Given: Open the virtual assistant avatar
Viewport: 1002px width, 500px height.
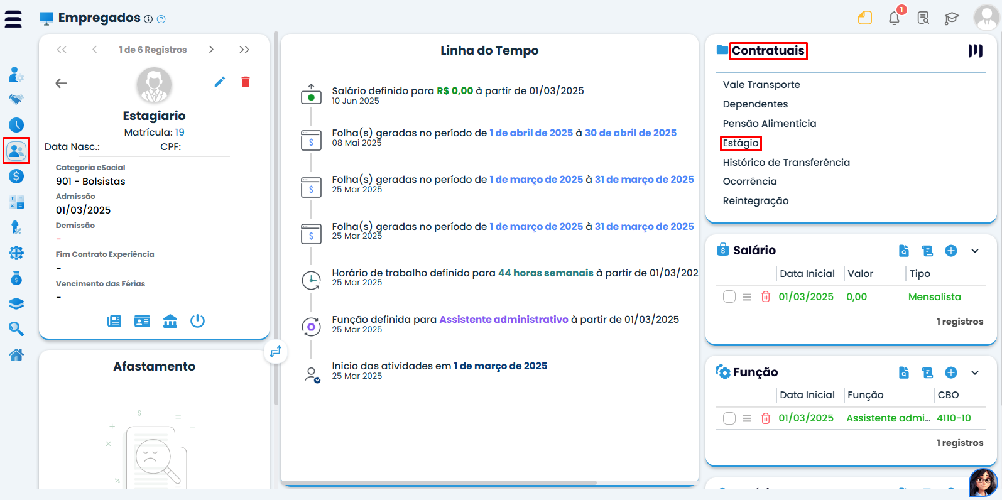Looking at the screenshot, I should (x=983, y=482).
